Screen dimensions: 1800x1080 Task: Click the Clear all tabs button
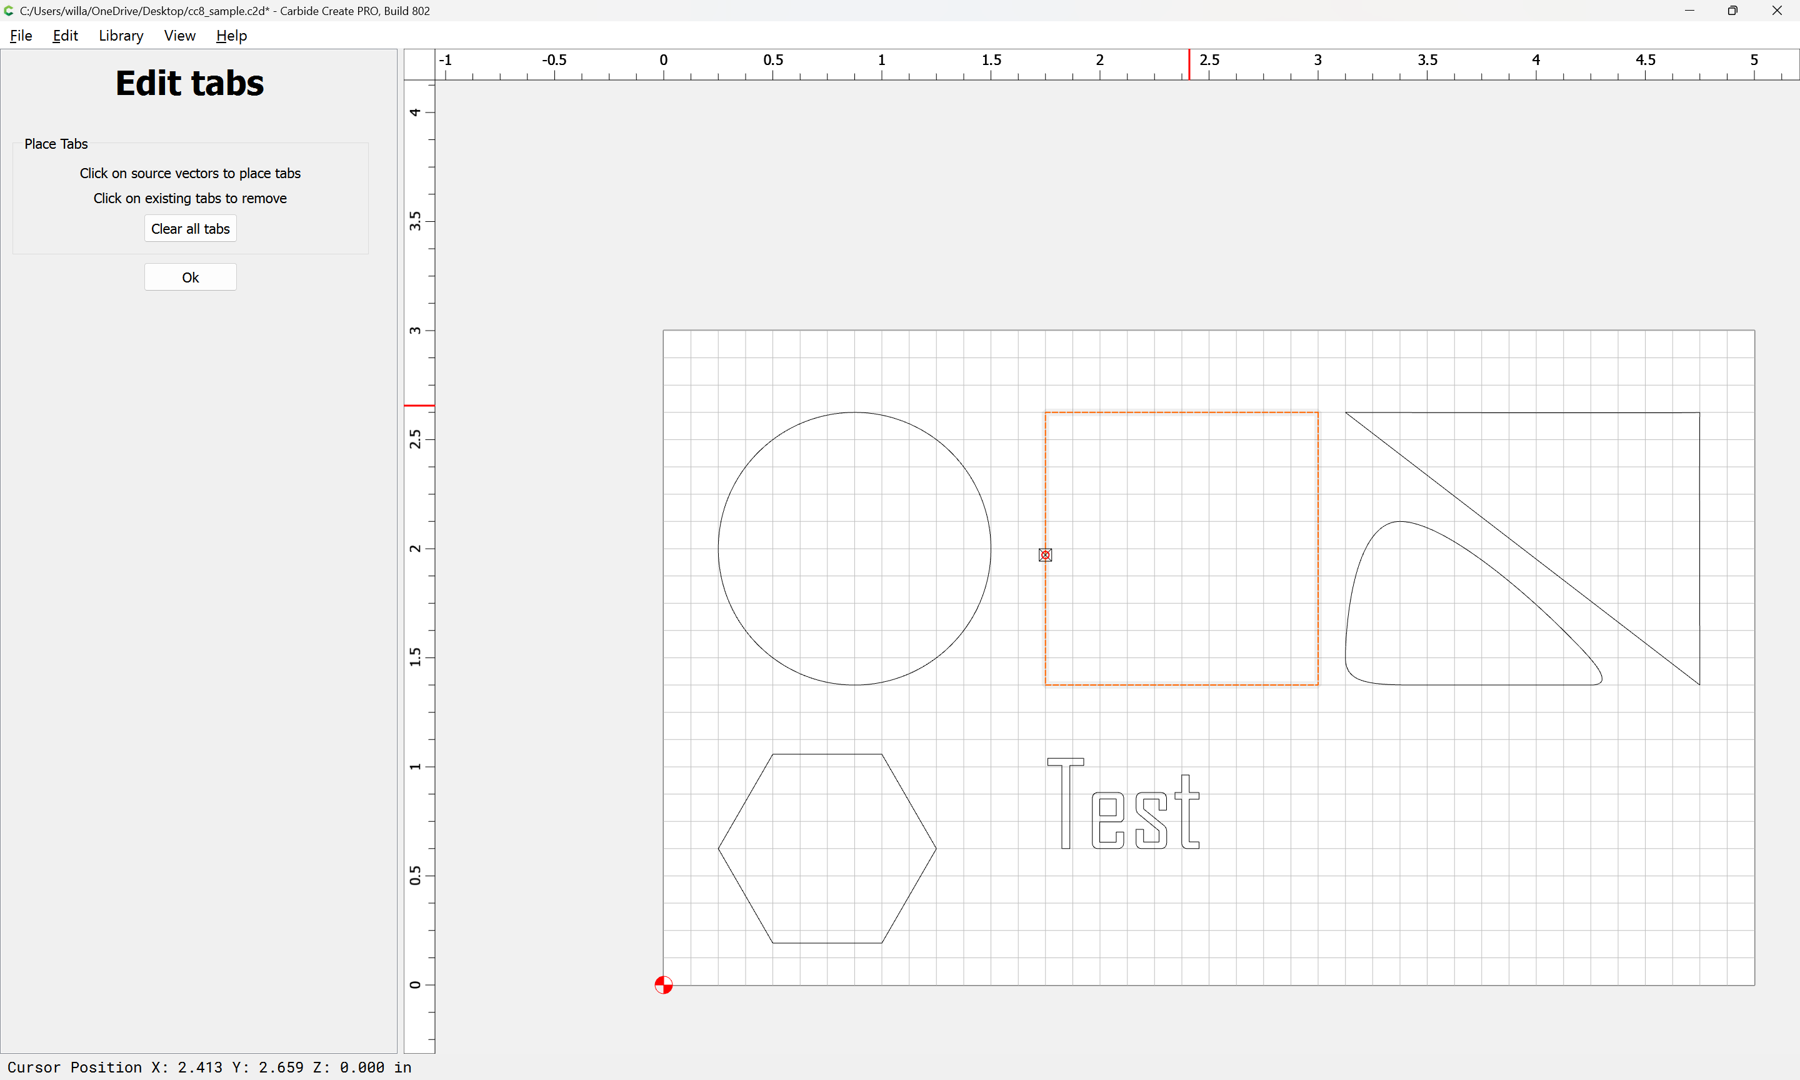pyautogui.click(x=190, y=229)
